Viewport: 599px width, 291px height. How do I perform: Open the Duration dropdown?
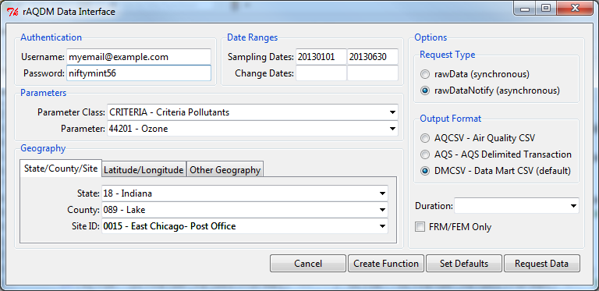(516, 206)
